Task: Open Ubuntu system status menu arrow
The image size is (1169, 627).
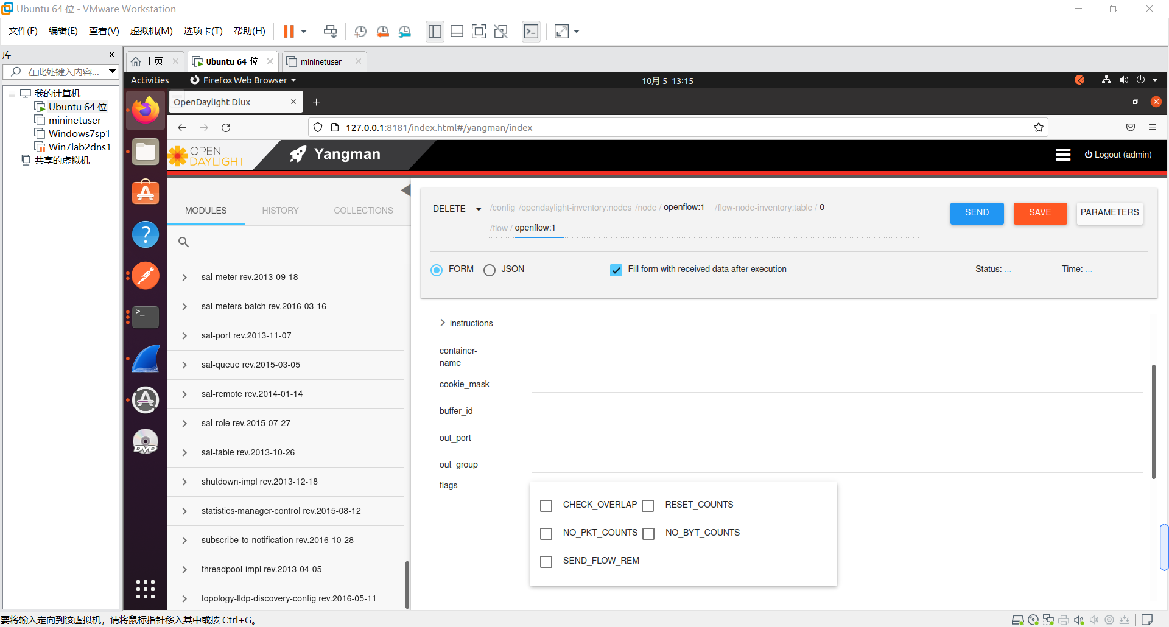Action: pyautogui.click(x=1155, y=80)
